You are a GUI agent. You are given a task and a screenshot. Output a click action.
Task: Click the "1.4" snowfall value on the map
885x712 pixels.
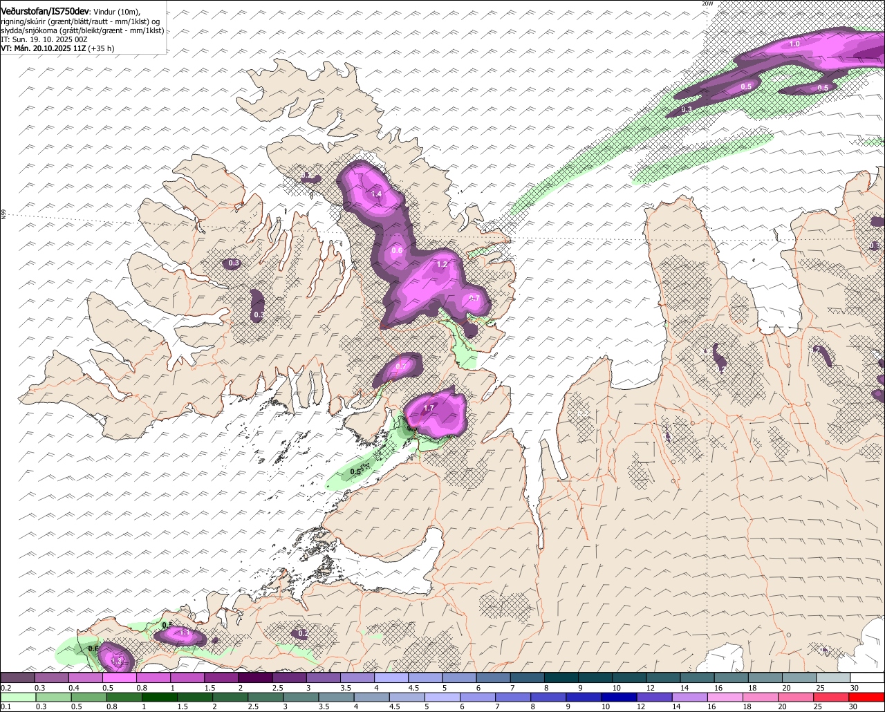click(376, 194)
